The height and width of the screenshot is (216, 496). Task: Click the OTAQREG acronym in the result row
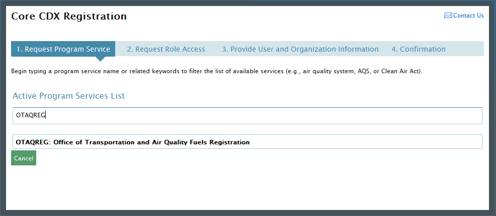point(33,142)
